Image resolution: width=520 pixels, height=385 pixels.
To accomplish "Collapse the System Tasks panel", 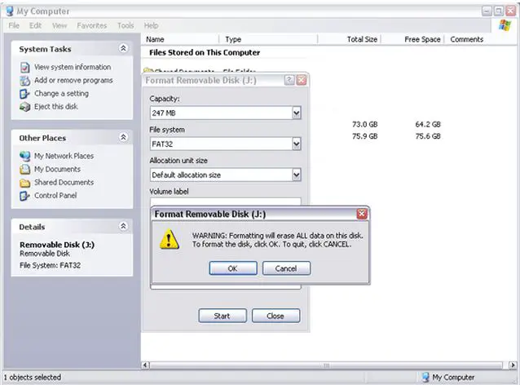I will tap(123, 48).
